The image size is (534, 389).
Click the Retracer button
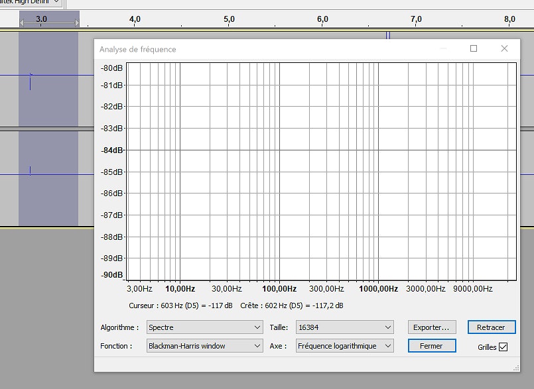tap(491, 327)
